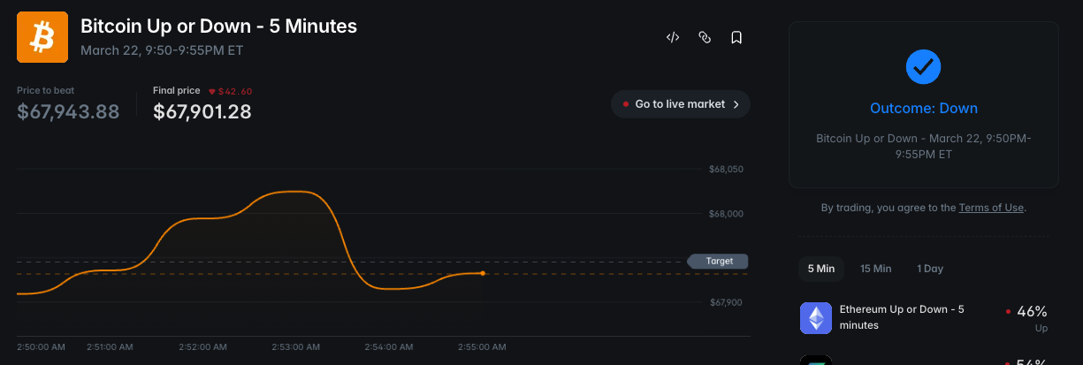The width and height of the screenshot is (1083, 365).
Task: Copy the market link via chain icon
Action: (x=705, y=37)
